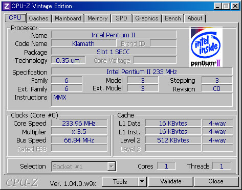Open the About tab
The width and height of the screenshot is (242, 190).
click(x=195, y=18)
